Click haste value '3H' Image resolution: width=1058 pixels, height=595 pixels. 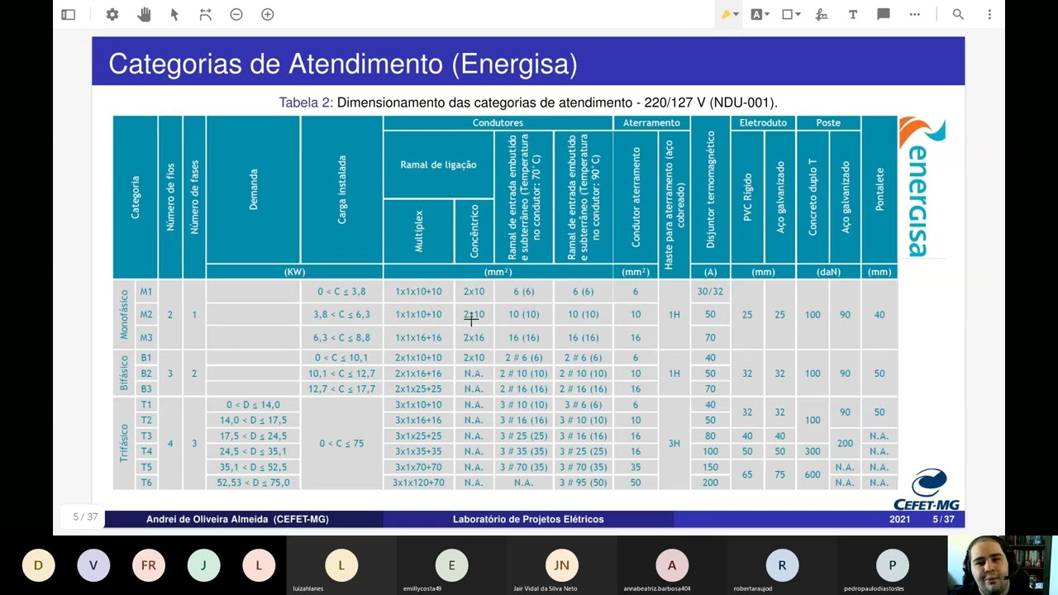674,444
